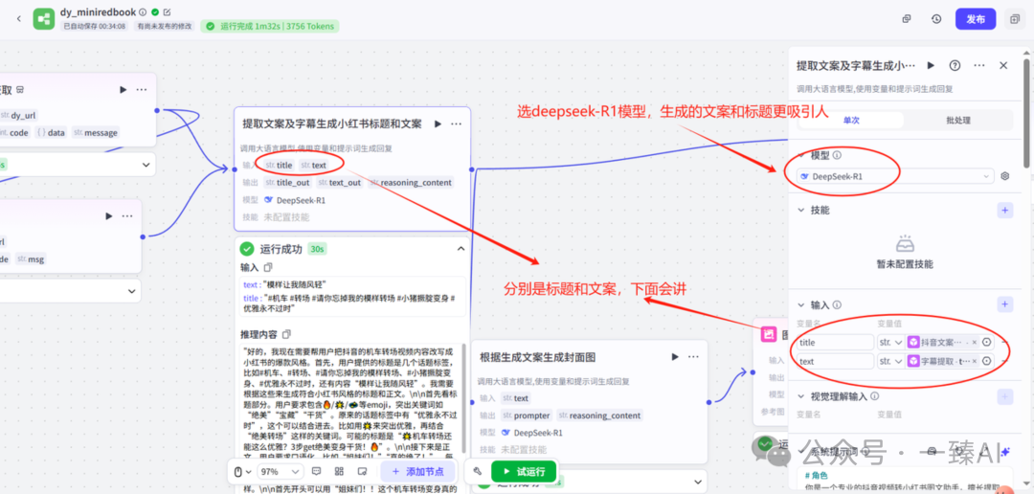Run the 提取文案及字幕生成小红书标题和文案 node on canvas

click(438, 123)
